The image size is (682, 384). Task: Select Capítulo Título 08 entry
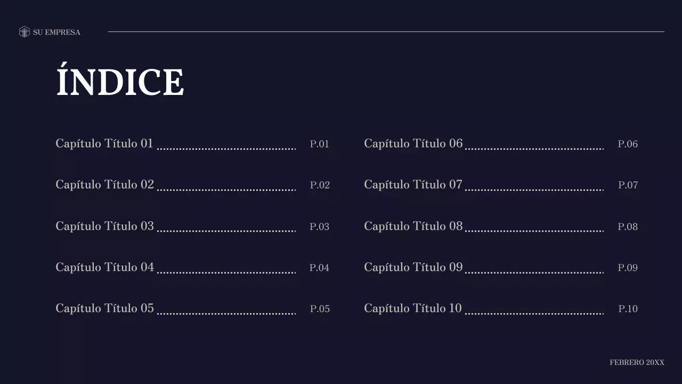pos(413,226)
